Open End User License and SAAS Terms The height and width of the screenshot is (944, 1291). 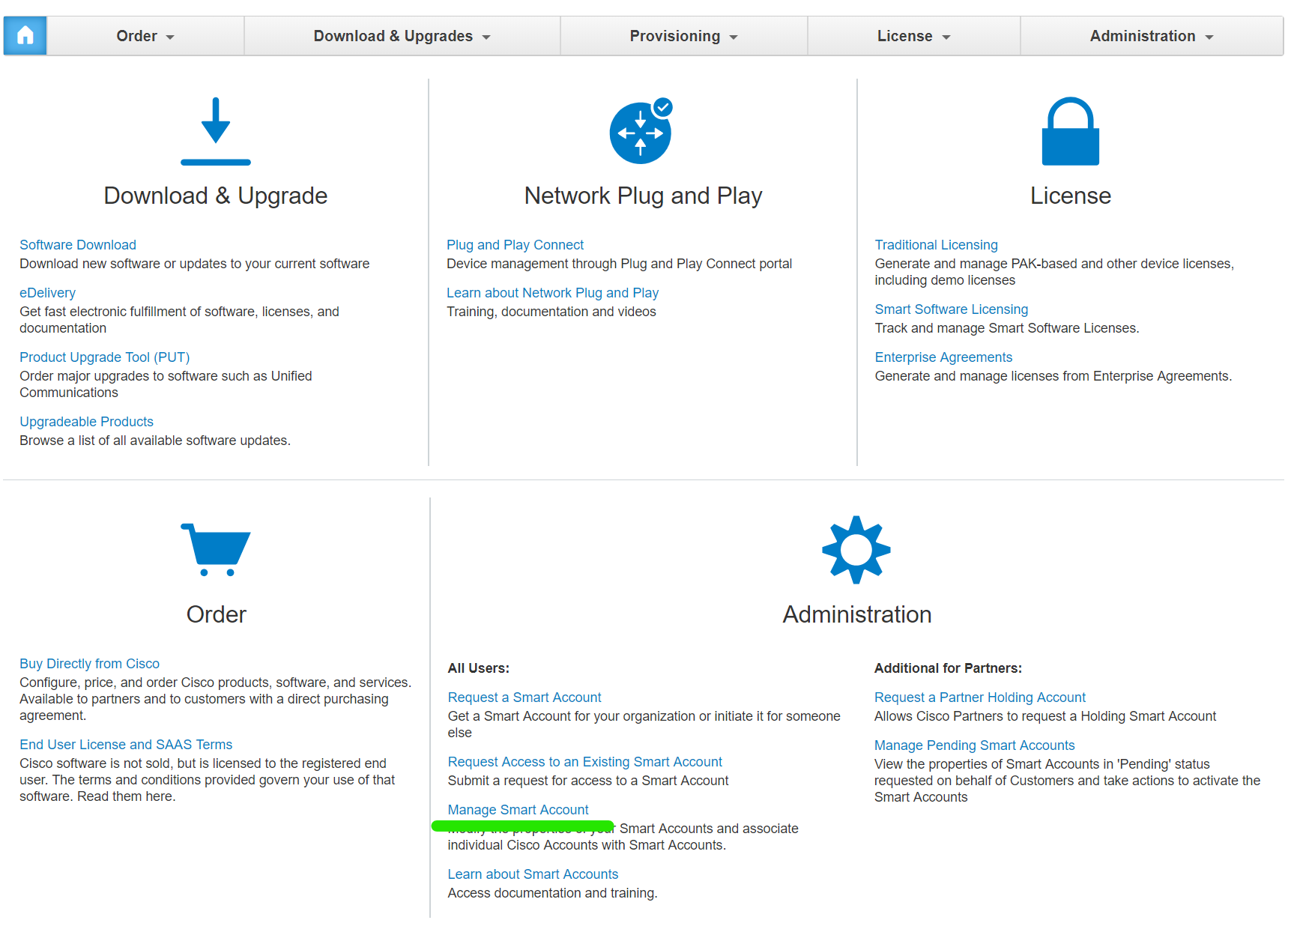coord(126,745)
